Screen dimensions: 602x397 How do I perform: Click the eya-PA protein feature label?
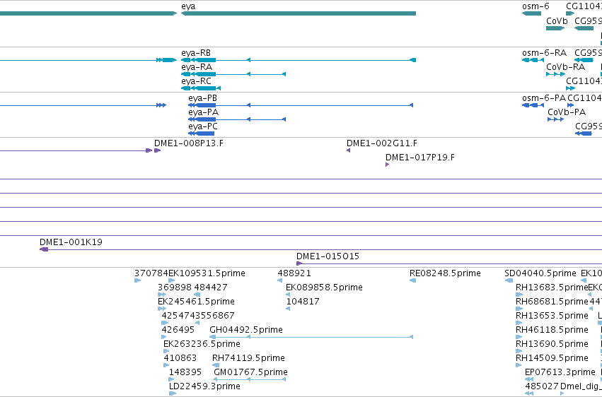click(x=203, y=112)
